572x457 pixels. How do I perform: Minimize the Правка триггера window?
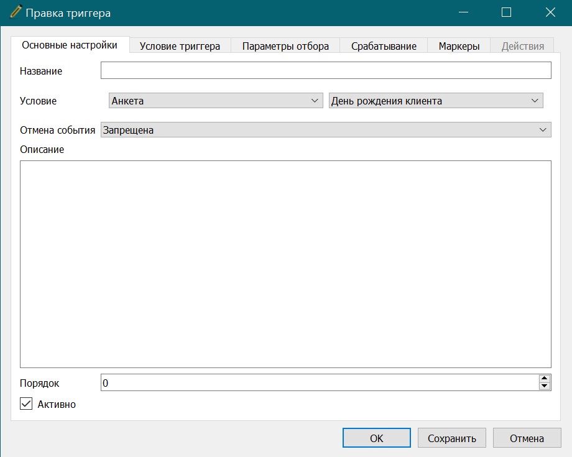pos(463,12)
